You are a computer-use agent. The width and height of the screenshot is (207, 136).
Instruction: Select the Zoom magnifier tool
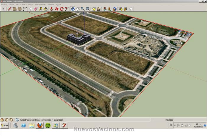click(83, 9)
